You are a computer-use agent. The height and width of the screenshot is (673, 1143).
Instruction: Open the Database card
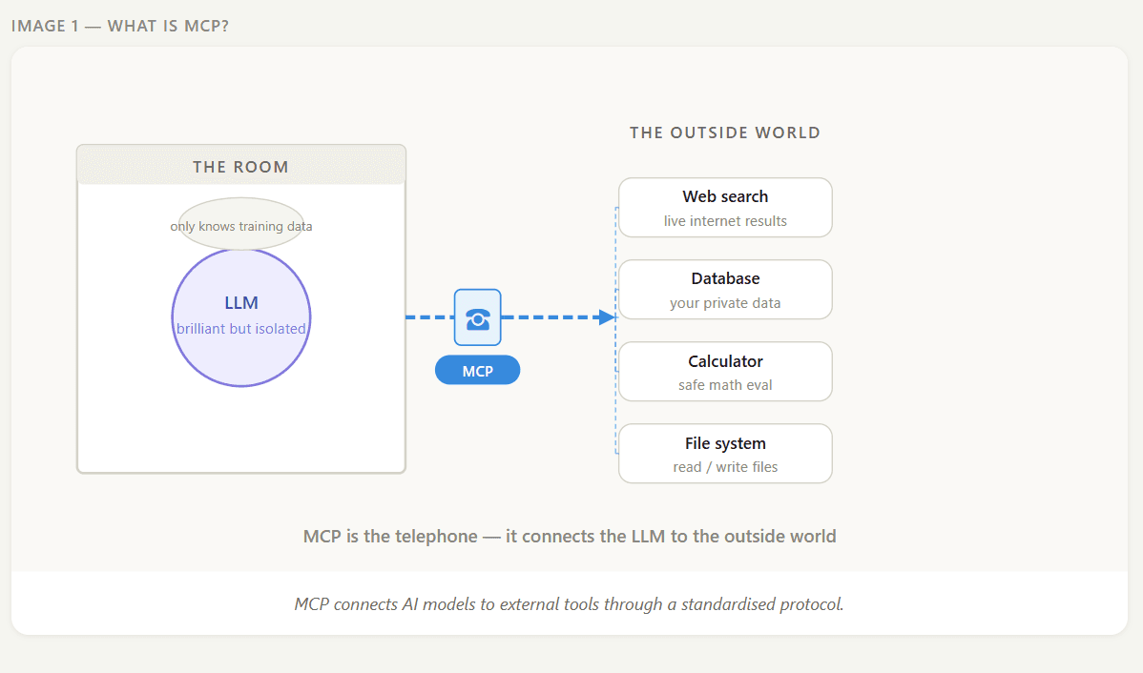[x=725, y=289]
